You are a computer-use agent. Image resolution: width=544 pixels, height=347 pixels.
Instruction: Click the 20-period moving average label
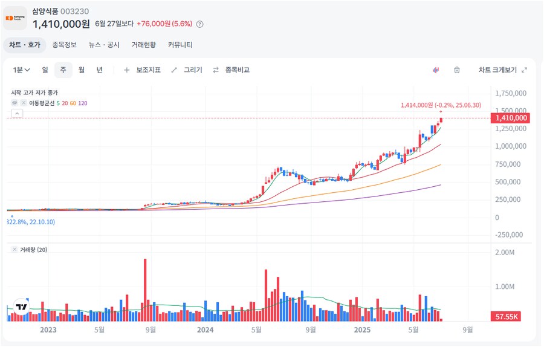65,103
